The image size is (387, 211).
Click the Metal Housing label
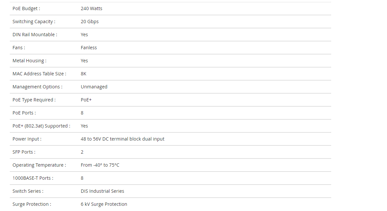[x=29, y=61]
